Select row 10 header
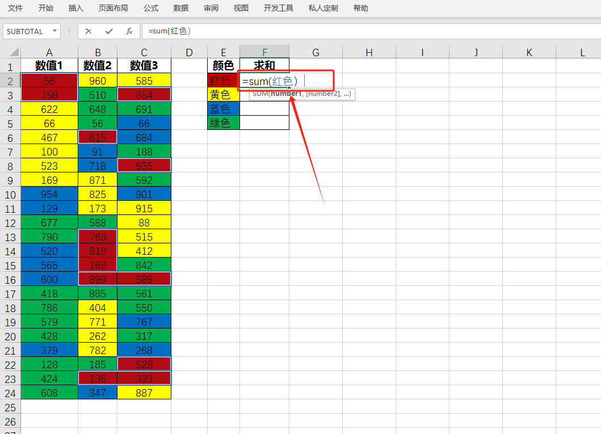This screenshot has width=601, height=434. 10,195
